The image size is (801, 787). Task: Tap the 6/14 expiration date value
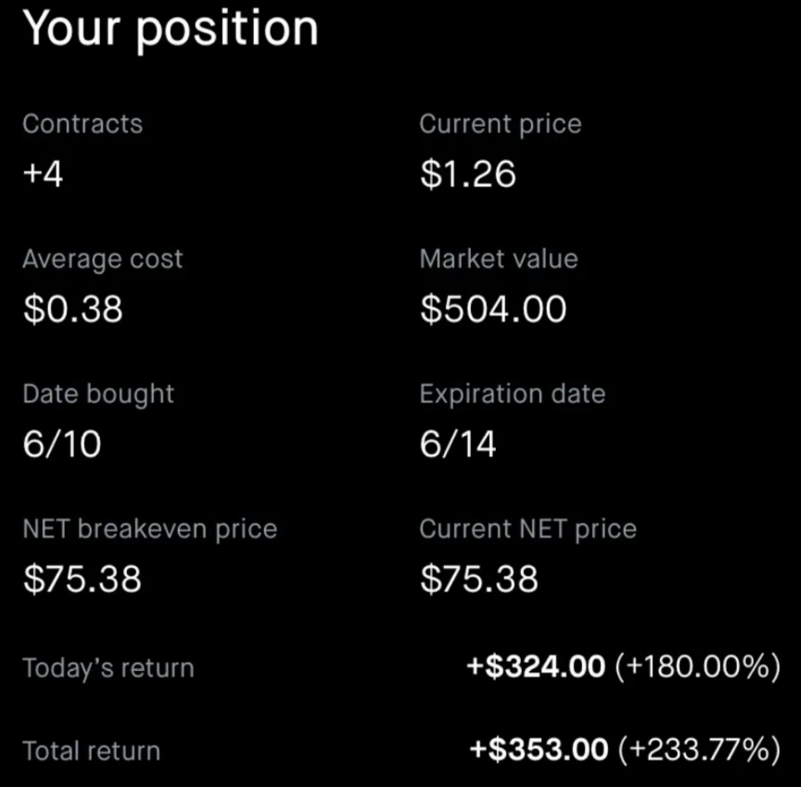[458, 445]
